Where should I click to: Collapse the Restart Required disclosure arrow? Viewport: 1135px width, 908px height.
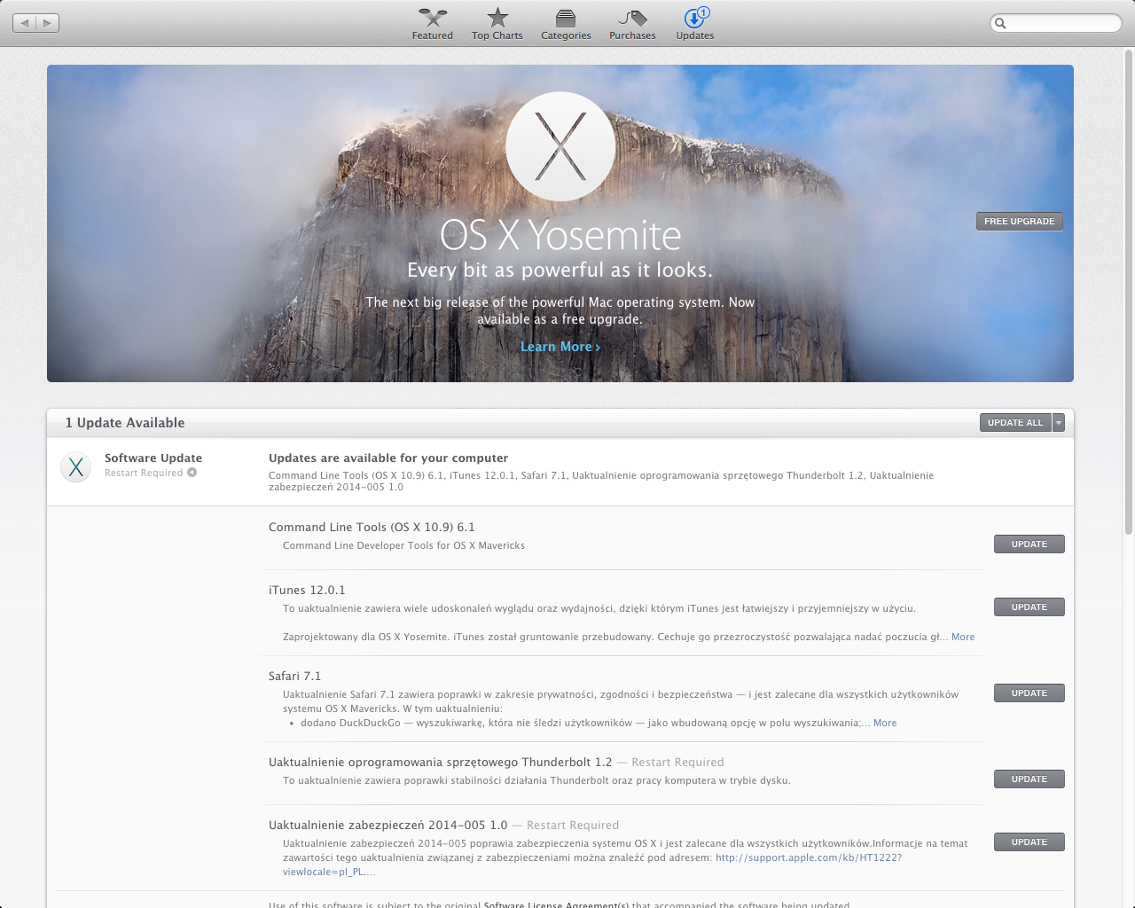tap(192, 473)
